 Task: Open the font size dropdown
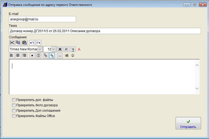54,49
